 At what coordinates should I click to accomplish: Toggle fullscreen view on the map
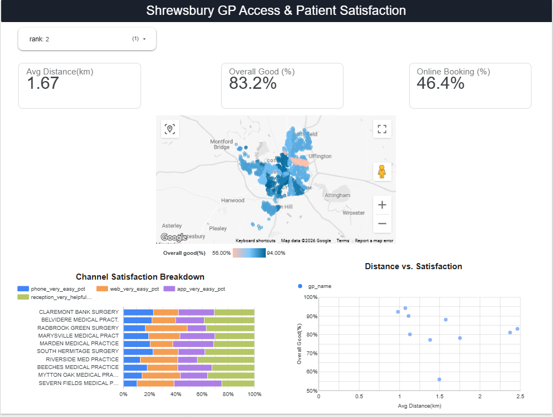point(382,129)
